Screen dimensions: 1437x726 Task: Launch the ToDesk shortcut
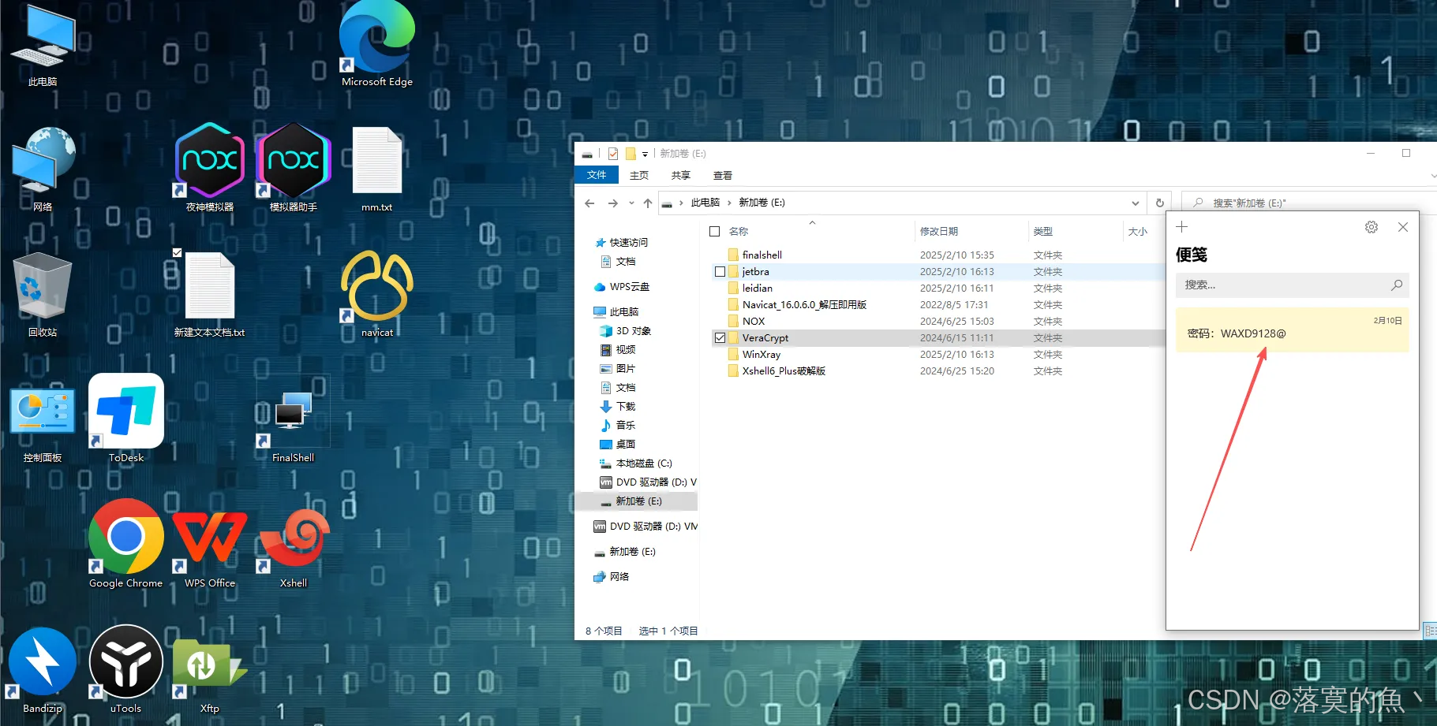[x=126, y=419]
